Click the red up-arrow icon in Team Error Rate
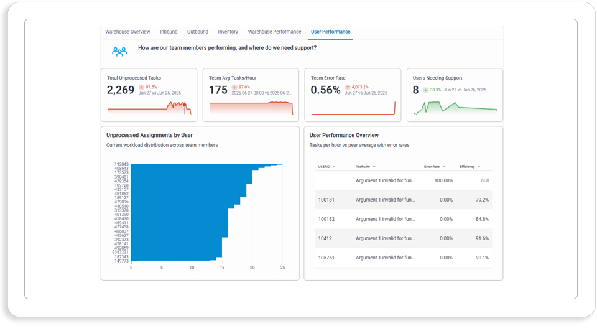 point(348,87)
